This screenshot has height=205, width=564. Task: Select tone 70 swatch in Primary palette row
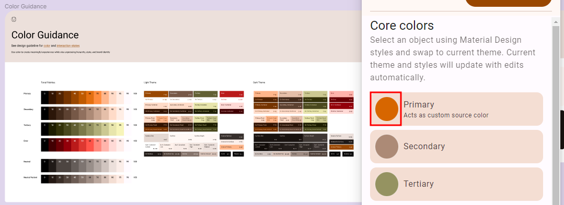coord(97,98)
